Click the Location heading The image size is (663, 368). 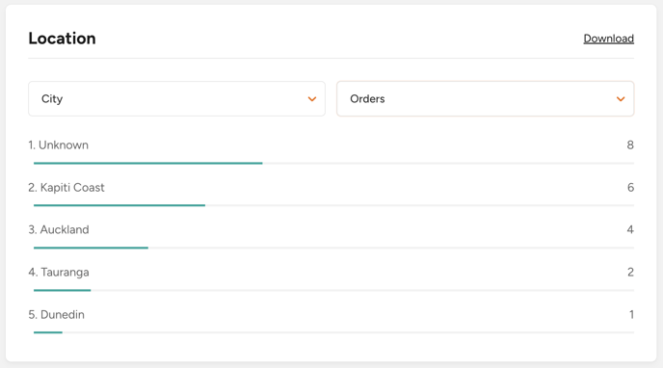[62, 39]
